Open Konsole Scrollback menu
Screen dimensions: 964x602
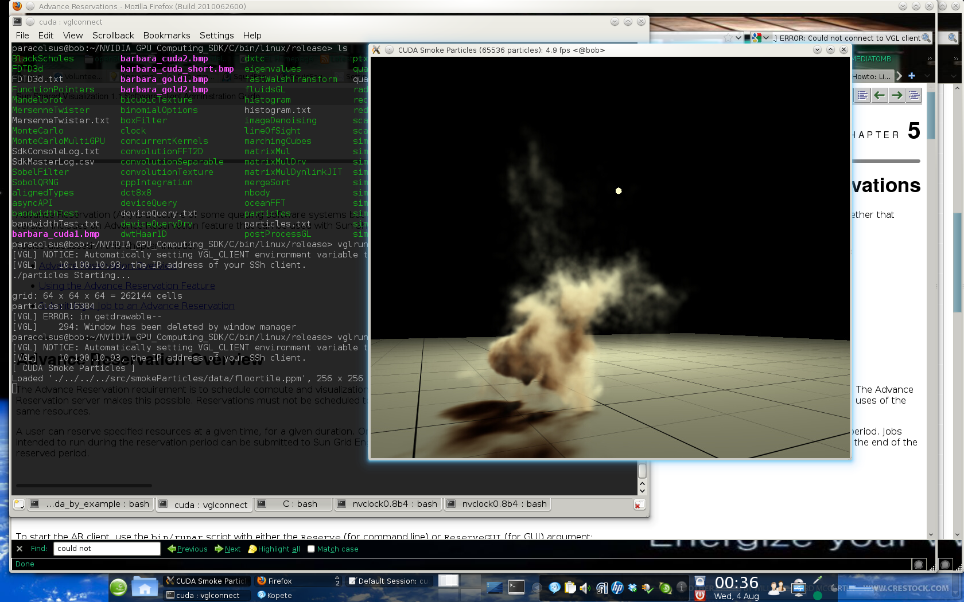coord(113,36)
